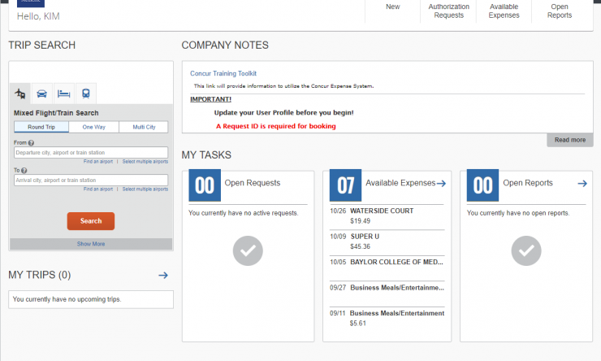
Task: Open My Trips arrow icon
Action: pyautogui.click(x=163, y=275)
